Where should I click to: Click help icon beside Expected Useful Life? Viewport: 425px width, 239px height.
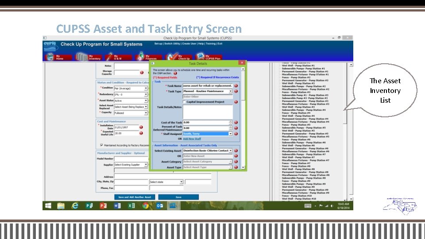[x=141, y=133]
